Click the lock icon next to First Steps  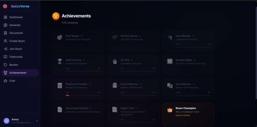click(81, 36)
